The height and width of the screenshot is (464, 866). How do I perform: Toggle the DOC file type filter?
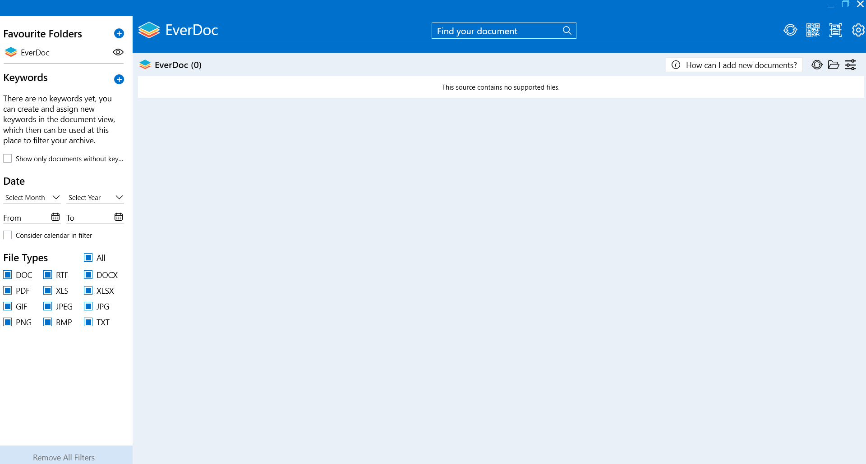pos(8,275)
